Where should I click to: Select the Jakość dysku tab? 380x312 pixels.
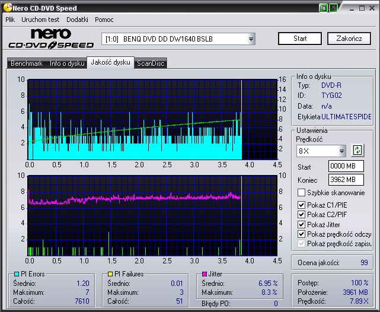110,62
